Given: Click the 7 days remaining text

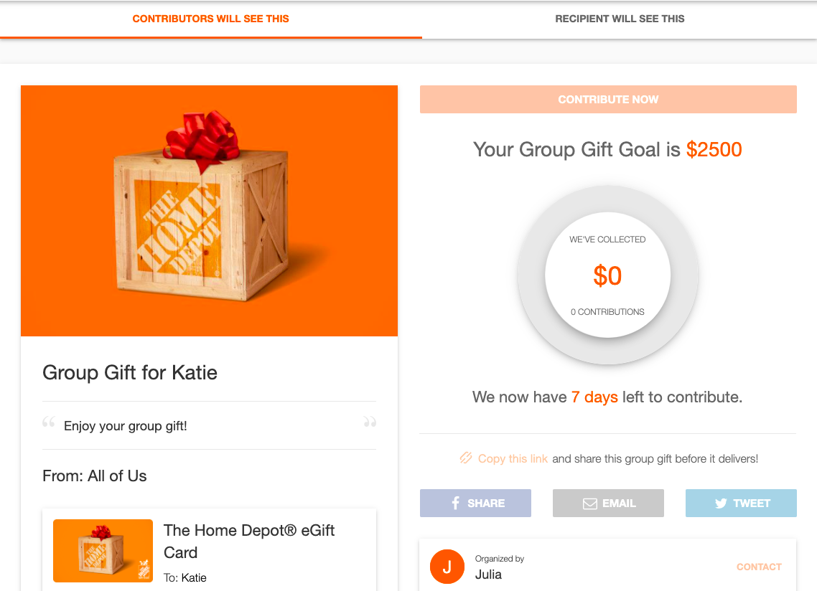Looking at the screenshot, I should [x=594, y=397].
